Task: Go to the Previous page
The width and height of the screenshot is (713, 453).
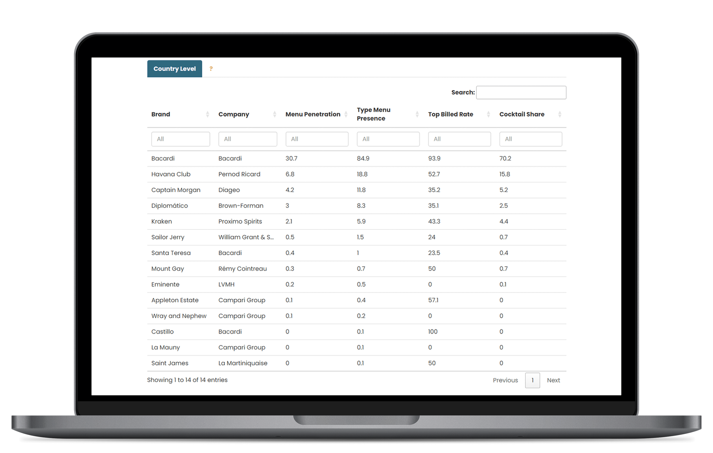Action: coord(505,380)
